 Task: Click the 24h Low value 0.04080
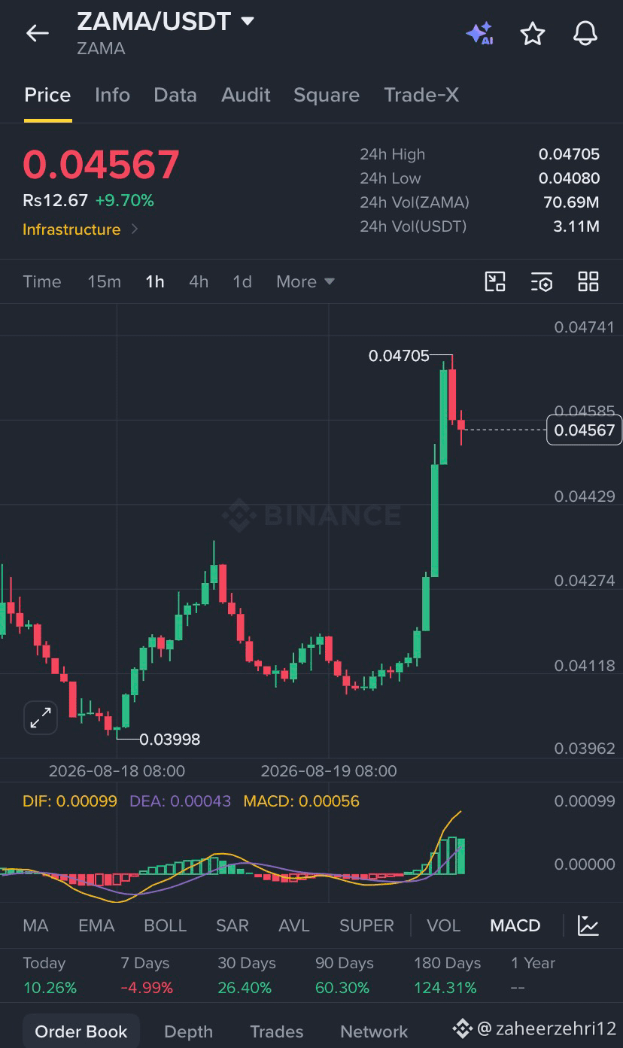[x=569, y=178]
